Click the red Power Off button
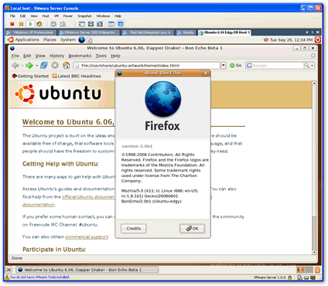 pyautogui.click(x=12, y=24)
